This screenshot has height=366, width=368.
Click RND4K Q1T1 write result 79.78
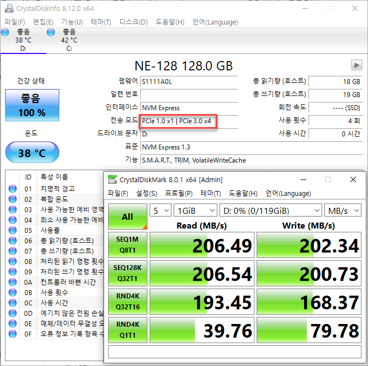click(309, 330)
